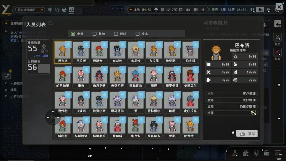The width and height of the screenshot is (286, 161).
Task: Pause the game with the F1 button
Action: (252, 10)
